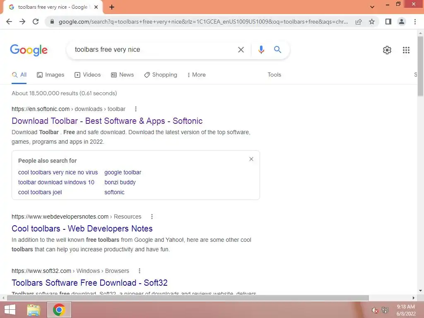This screenshot has height=318, width=424.
Task: Close the Google search tab
Action: pos(96,7)
